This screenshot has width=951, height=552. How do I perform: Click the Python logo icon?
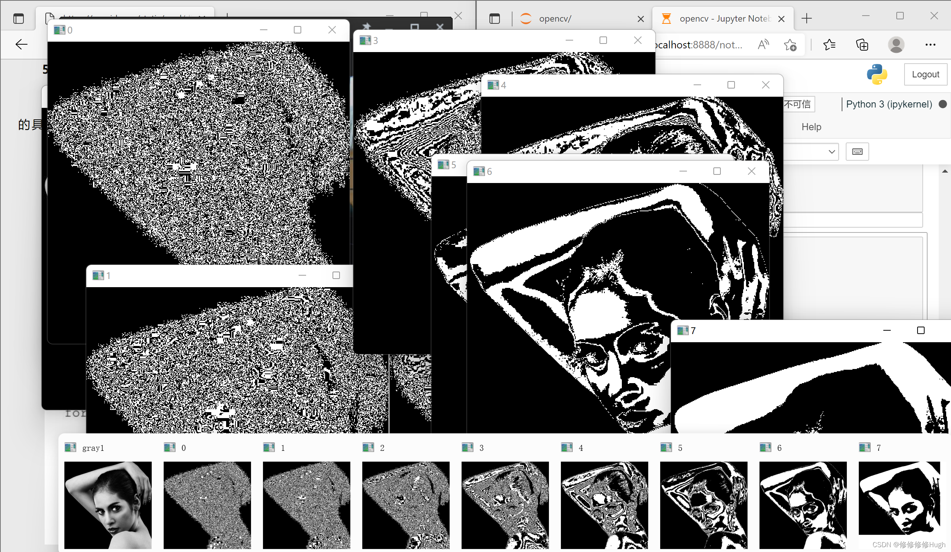[877, 74]
